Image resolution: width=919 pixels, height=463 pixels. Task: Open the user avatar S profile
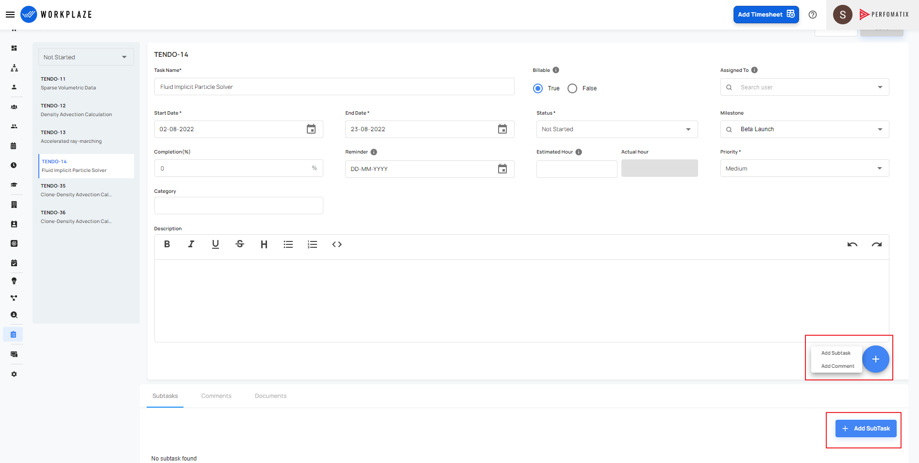coord(843,15)
